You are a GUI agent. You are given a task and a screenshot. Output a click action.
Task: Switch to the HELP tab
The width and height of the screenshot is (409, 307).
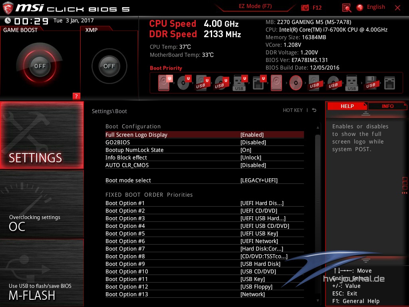tap(347, 106)
